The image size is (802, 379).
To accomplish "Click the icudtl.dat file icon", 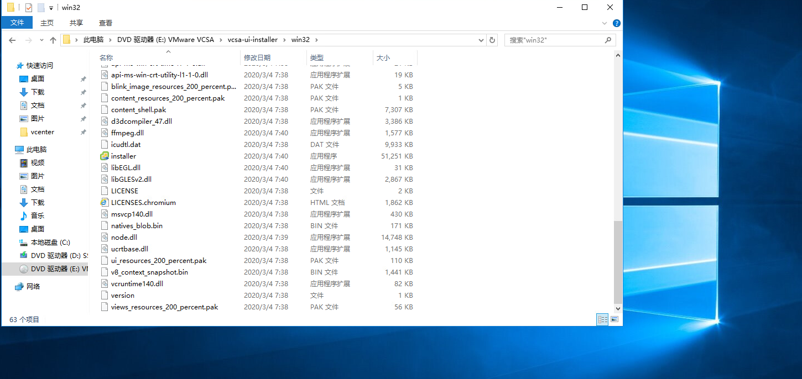I will pyautogui.click(x=105, y=144).
